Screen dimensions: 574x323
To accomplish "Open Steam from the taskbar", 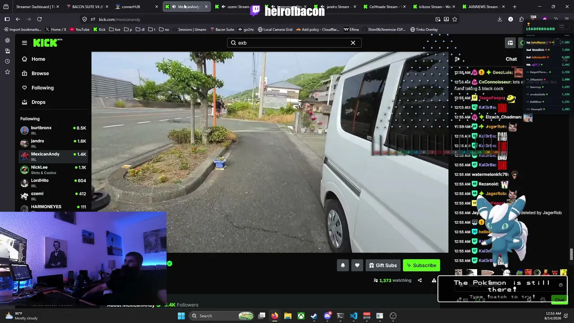I will [x=314, y=316].
